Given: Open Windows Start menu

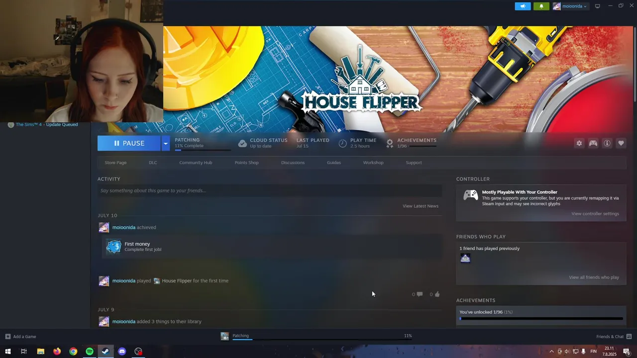Looking at the screenshot, I should point(7,352).
